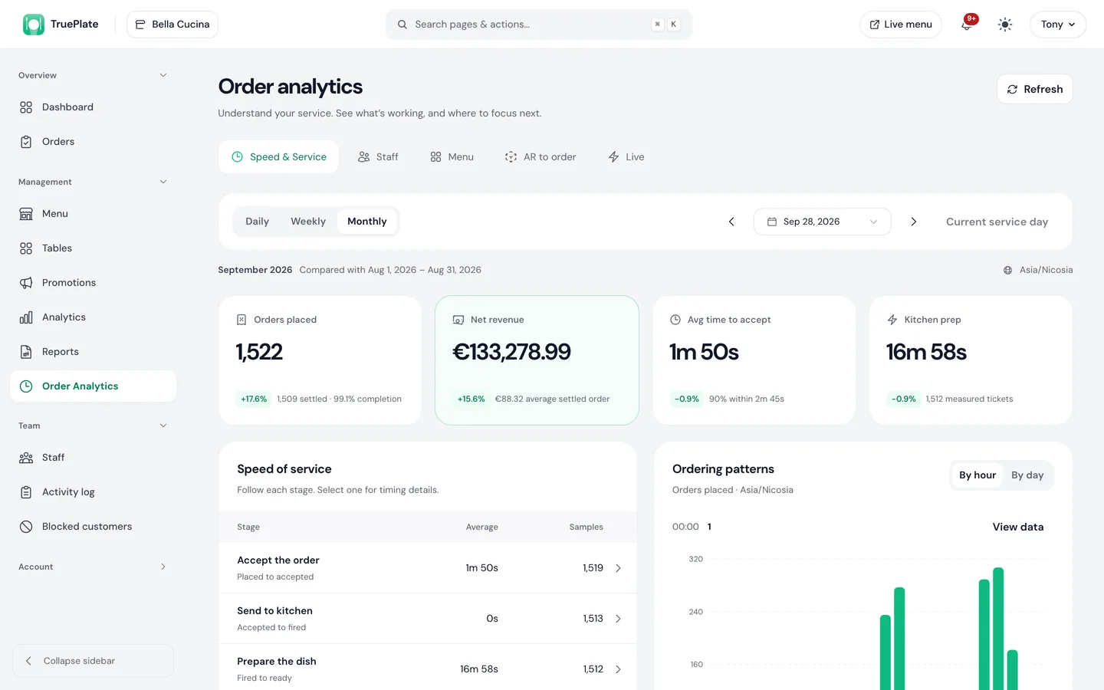Click the Orders clipboard icon in sidebar

[26, 142]
